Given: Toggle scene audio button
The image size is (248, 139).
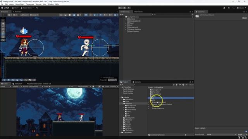Looking at the screenshot, I should pos(90,15).
